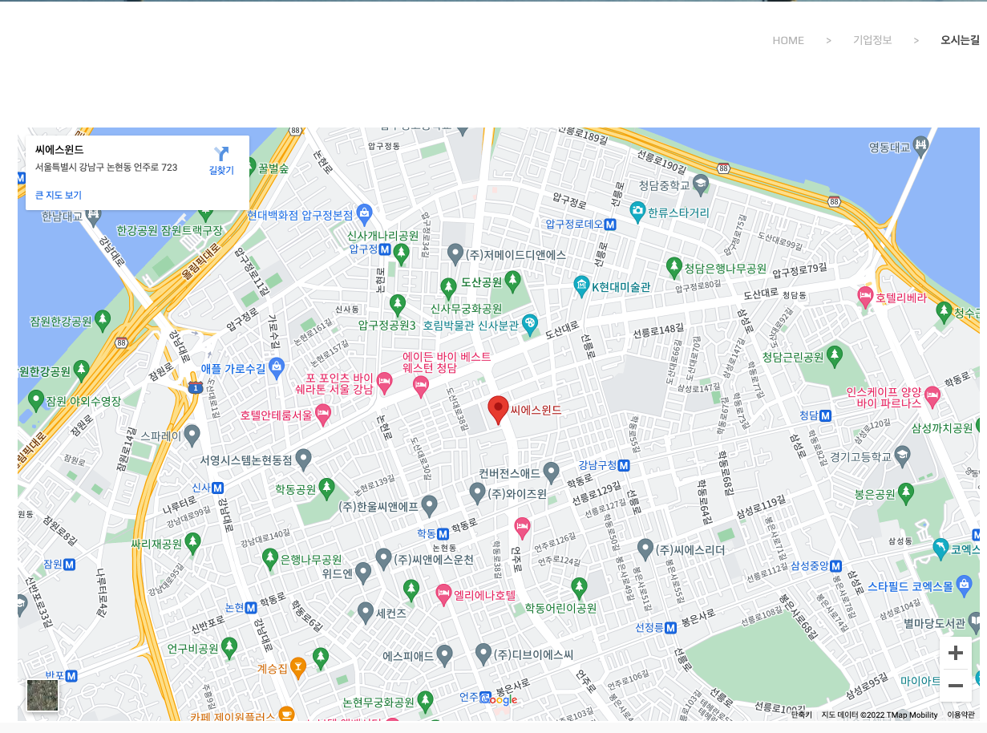The height and width of the screenshot is (733, 987).
Task: Click the 호텔리베라 hotel icon
Action: pos(865,296)
